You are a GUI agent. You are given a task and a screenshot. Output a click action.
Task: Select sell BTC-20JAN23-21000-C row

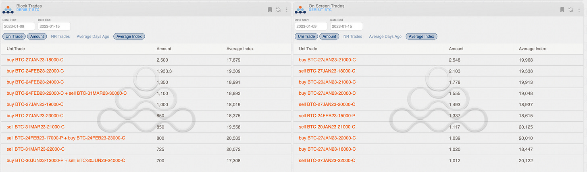click(438, 127)
